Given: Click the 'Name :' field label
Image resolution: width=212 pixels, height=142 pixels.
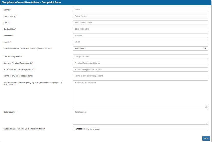Looking at the screenshot, I should [x=7, y=10].
